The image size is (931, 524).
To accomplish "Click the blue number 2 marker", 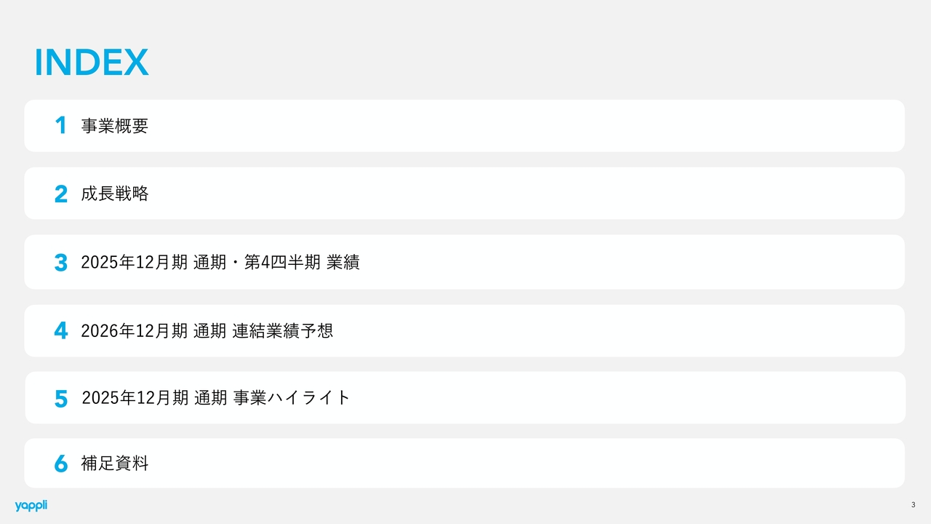I will 60,194.
